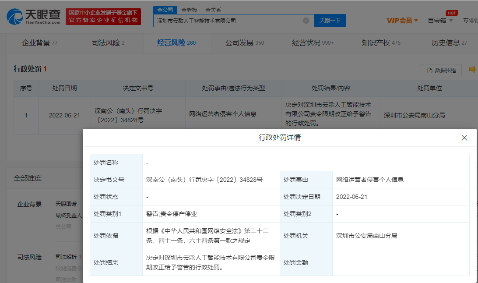Click the HOT badge above 百宝箱
Screen dimensions: 478x283
click(x=452, y=13)
